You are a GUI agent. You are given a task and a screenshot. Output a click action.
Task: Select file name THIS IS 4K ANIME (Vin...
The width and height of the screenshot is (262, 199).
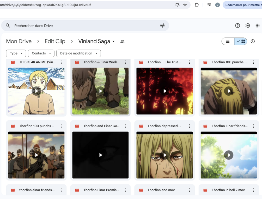[x=38, y=62]
